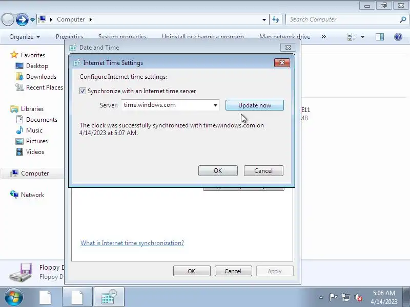This screenshot has width=410, height=307.
Task: Click the Floppy Disk drive icon
Action: click(21, 272)
